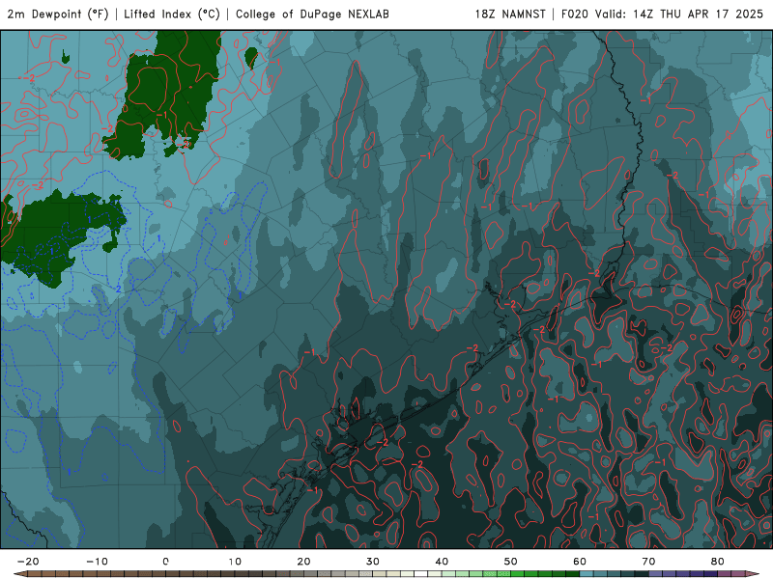Click the 60 tick label on the colorbar
Viewport: 773px width, 579px height.
(x=580, y=562)
